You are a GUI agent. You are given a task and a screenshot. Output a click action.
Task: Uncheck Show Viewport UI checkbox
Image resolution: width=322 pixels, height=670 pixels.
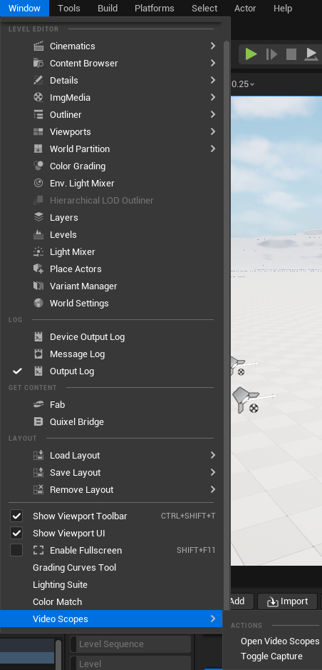click(16, 534)
